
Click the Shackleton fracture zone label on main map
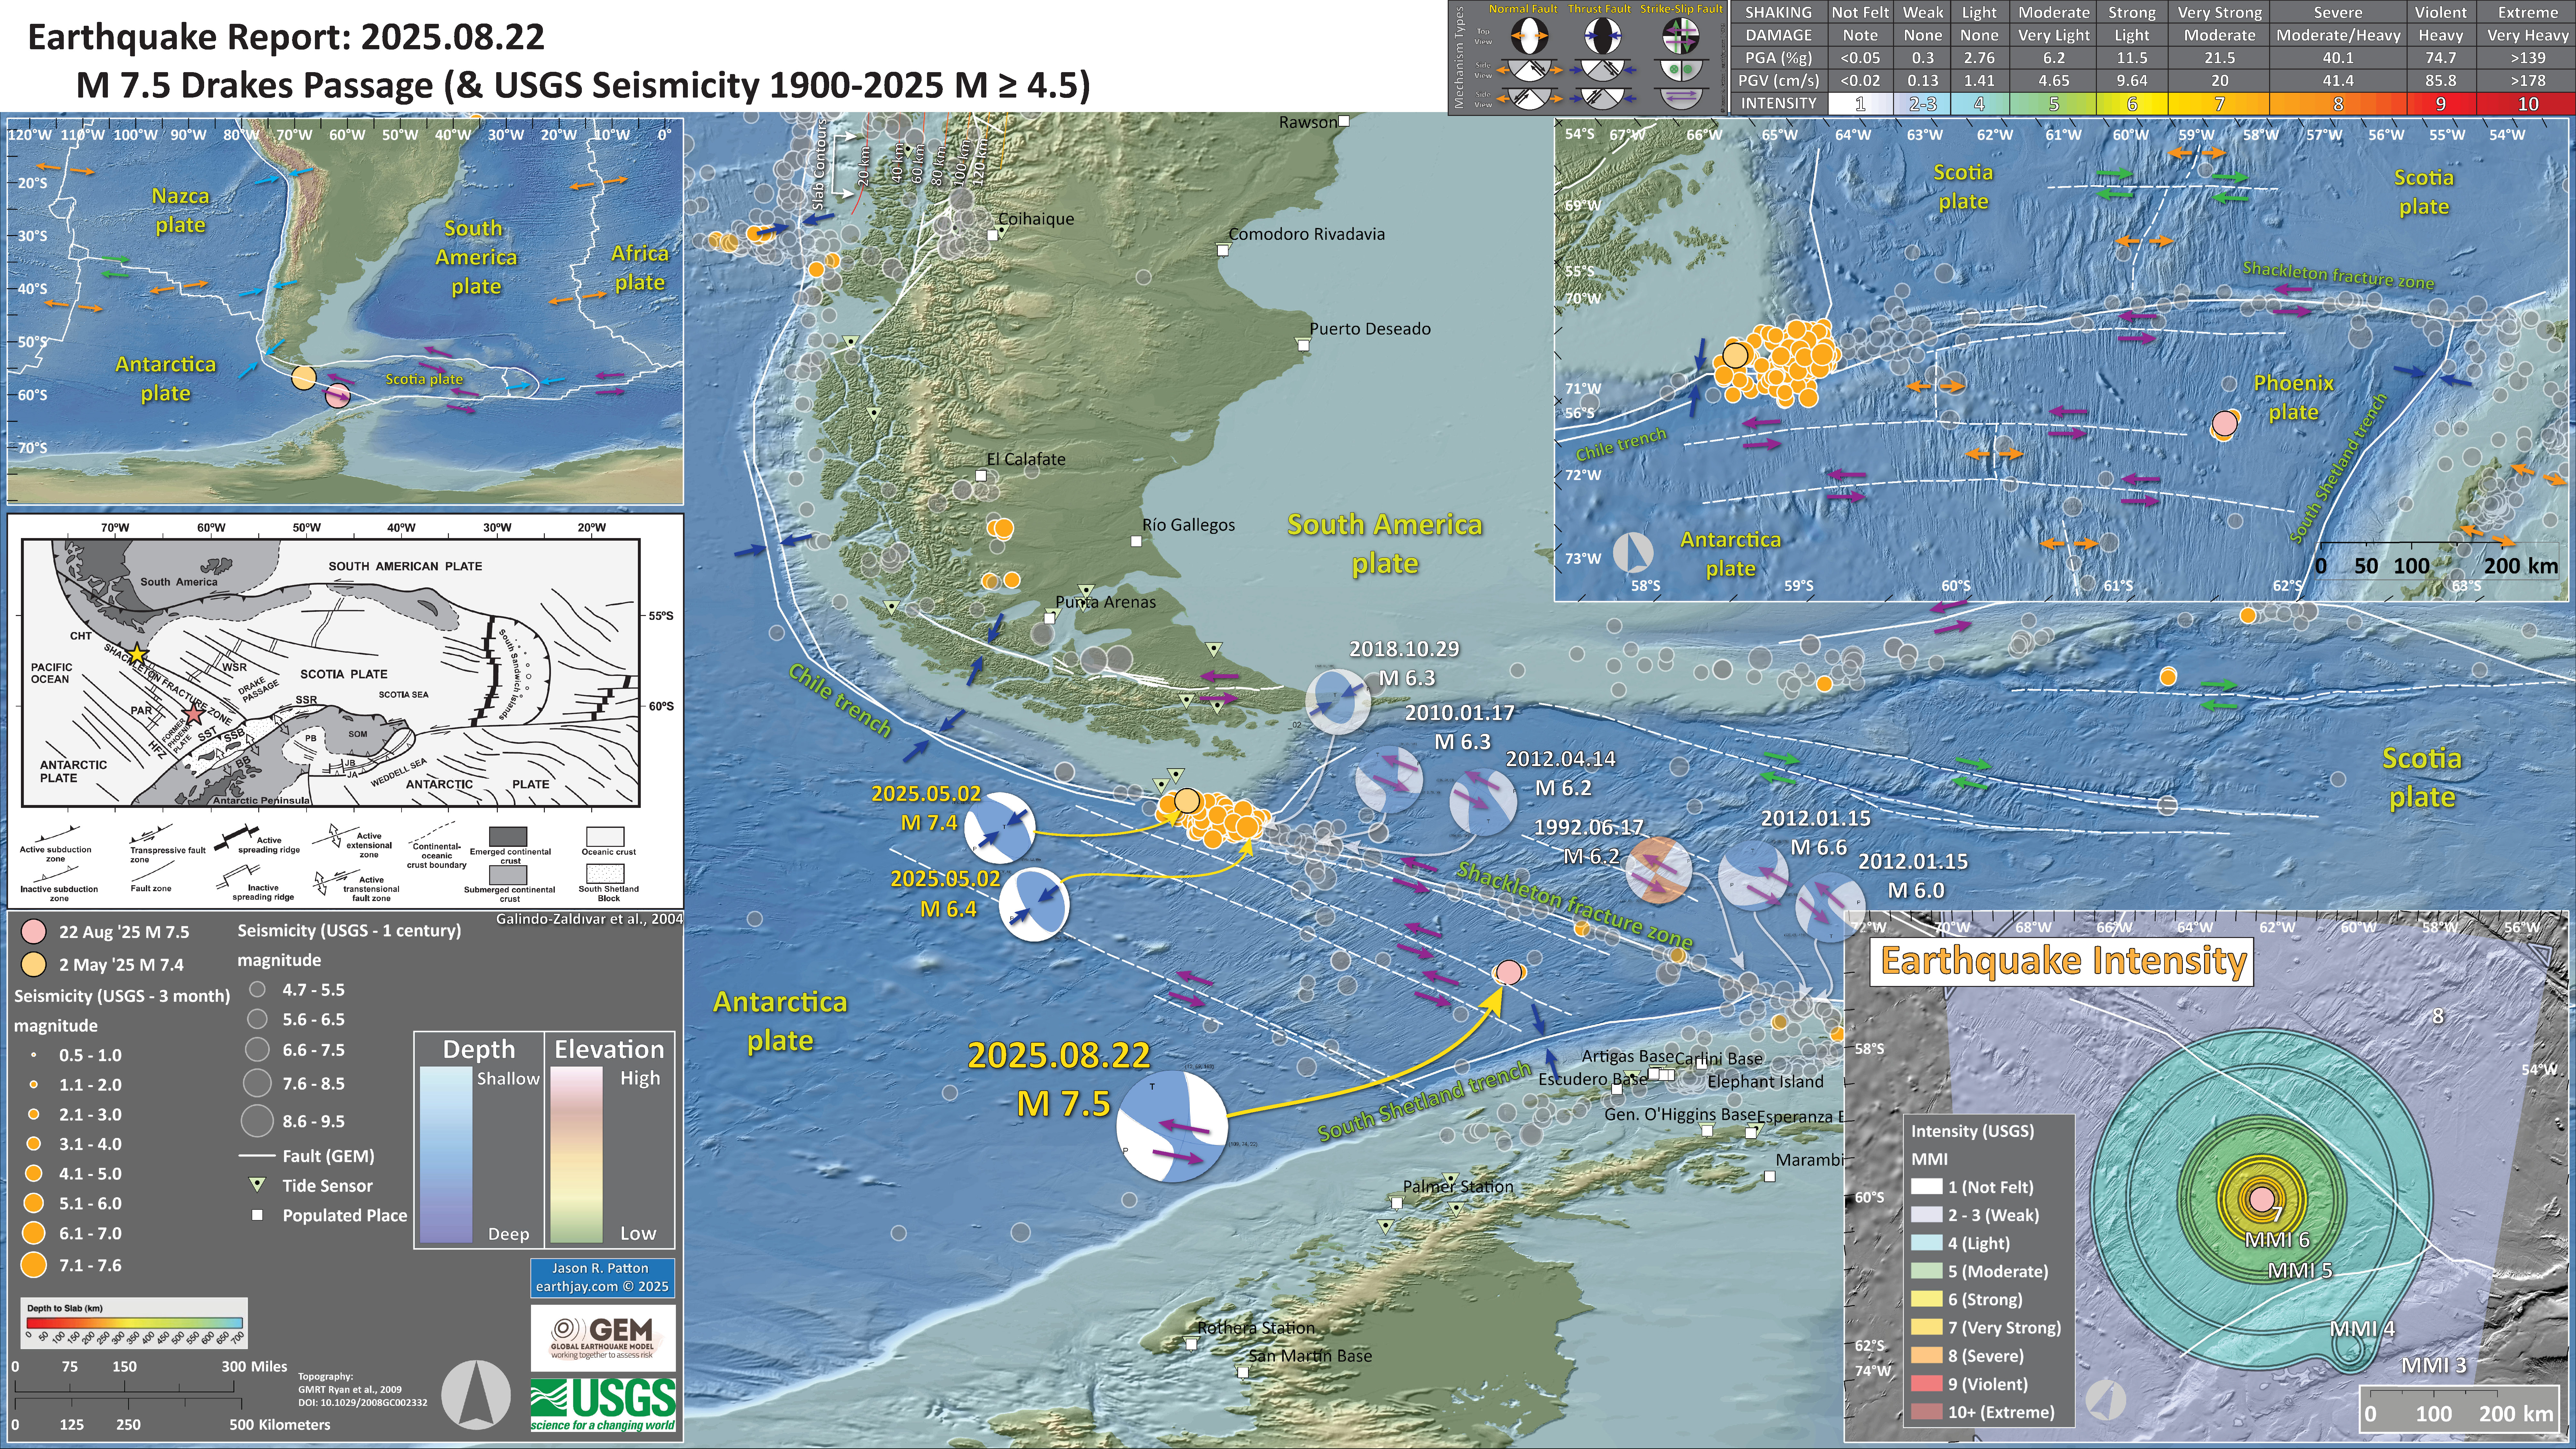pos(1575,906)
